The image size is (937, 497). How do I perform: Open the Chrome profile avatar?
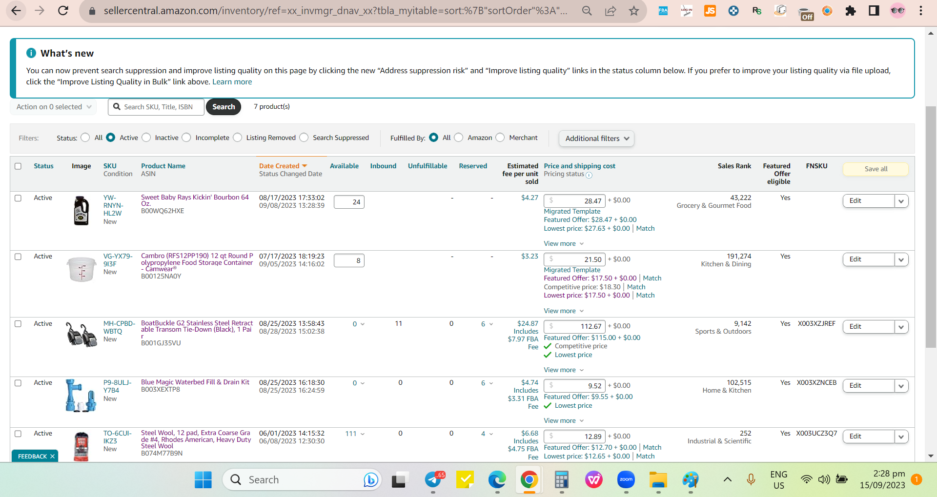coord(897,11)
